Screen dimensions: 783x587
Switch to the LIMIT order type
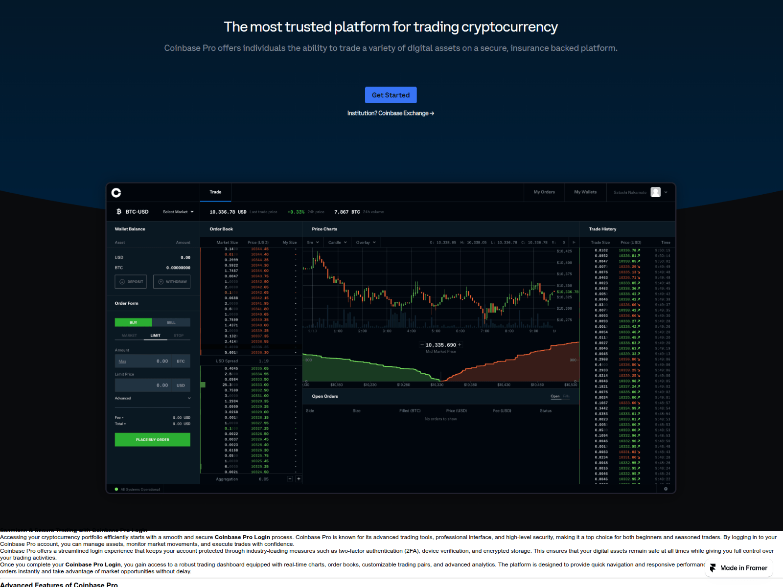pos(155,336)
